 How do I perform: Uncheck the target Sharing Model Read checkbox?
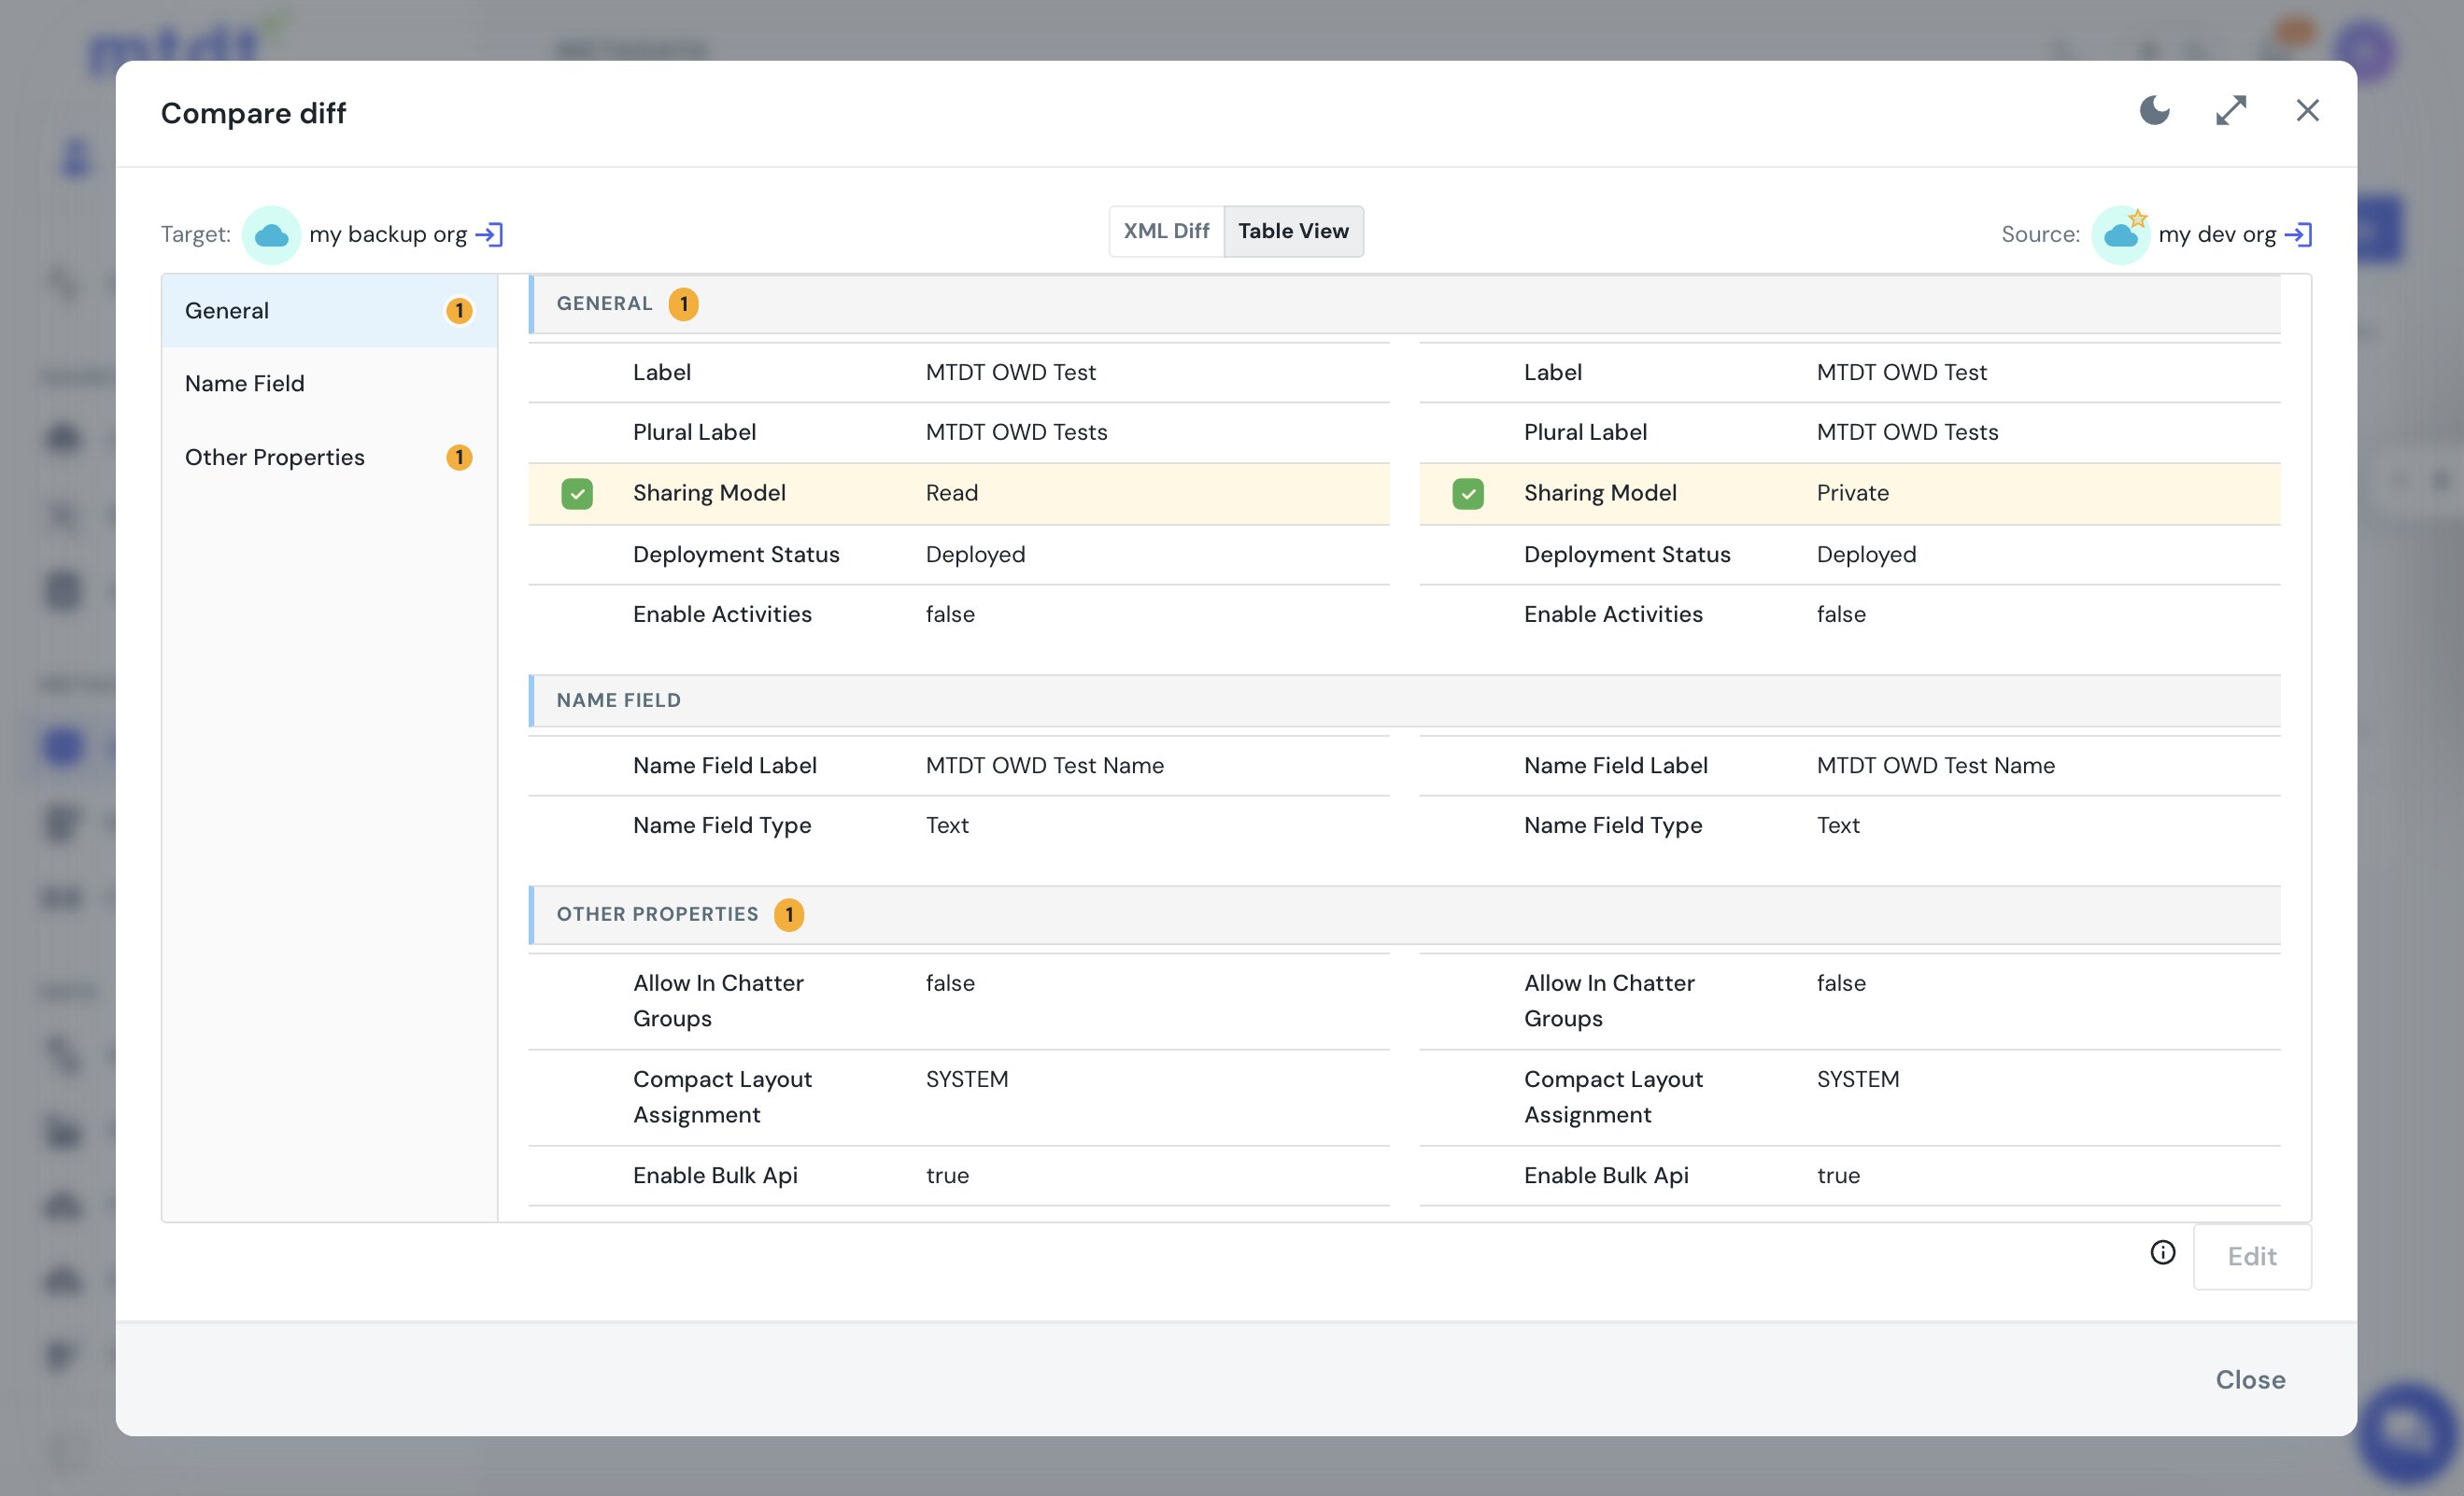577,493
